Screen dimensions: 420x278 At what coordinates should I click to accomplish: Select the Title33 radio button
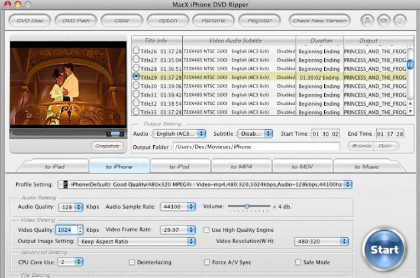point(136,111)
